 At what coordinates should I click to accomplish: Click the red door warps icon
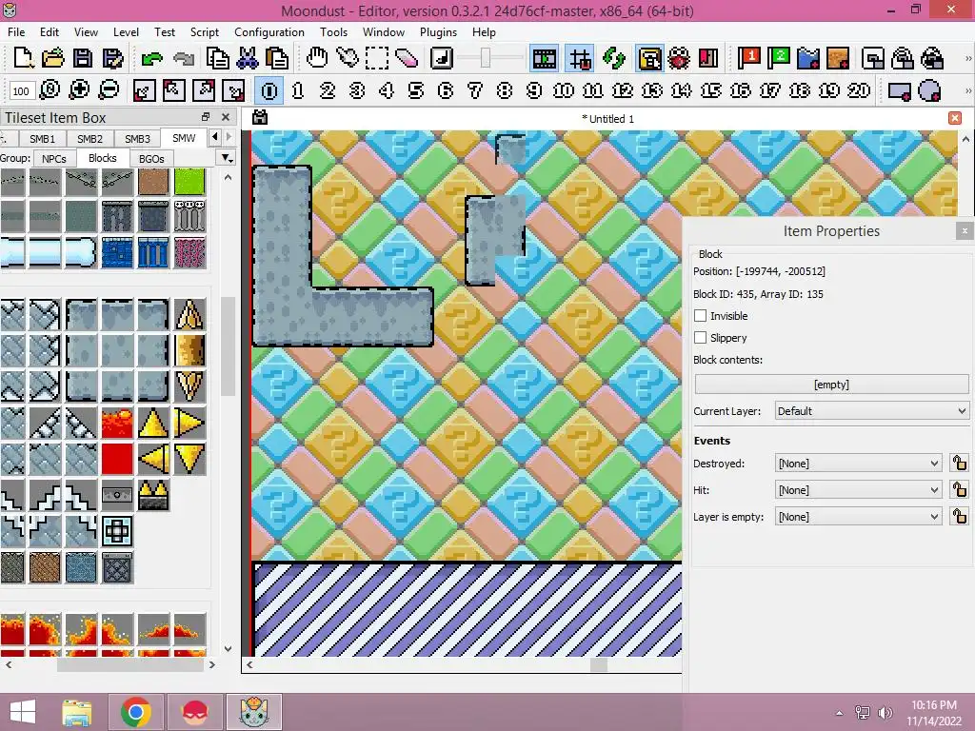[x=708, y=59]
